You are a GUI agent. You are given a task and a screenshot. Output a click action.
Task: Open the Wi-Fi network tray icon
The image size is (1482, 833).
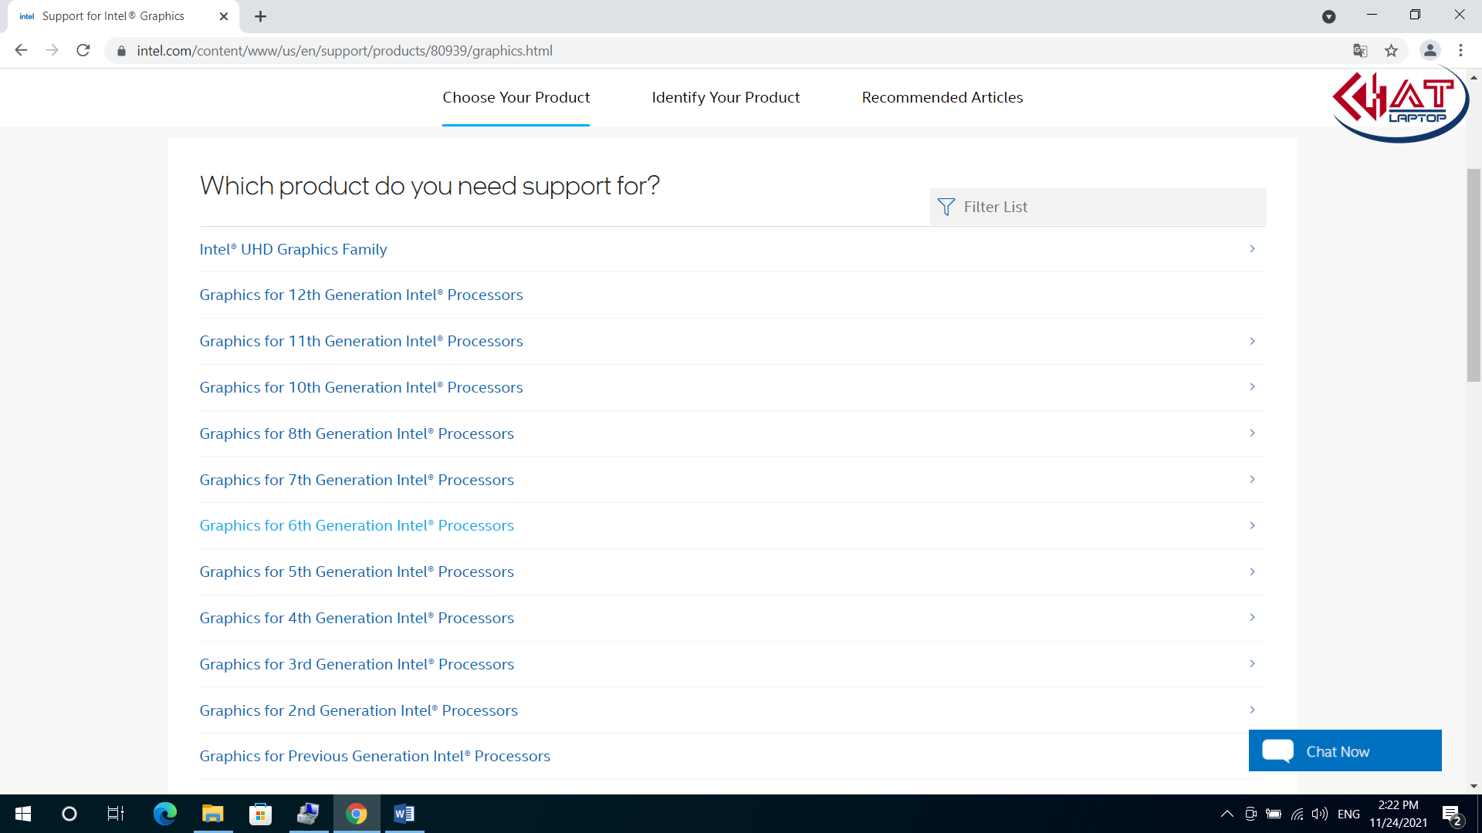(x=1298, y=814)
